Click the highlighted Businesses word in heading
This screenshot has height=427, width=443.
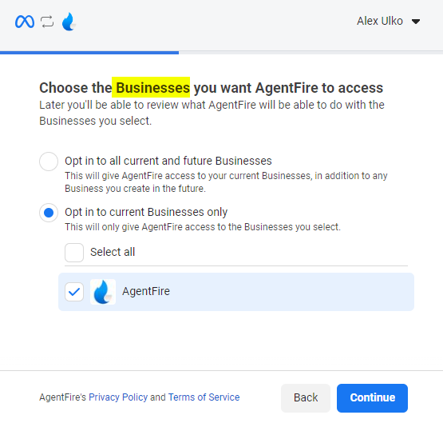(151, 87)
